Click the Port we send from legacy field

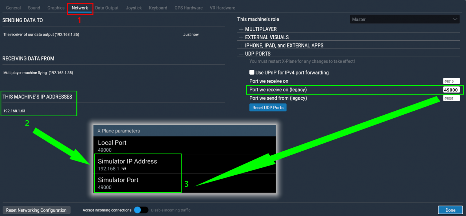(x=451, y=98)
